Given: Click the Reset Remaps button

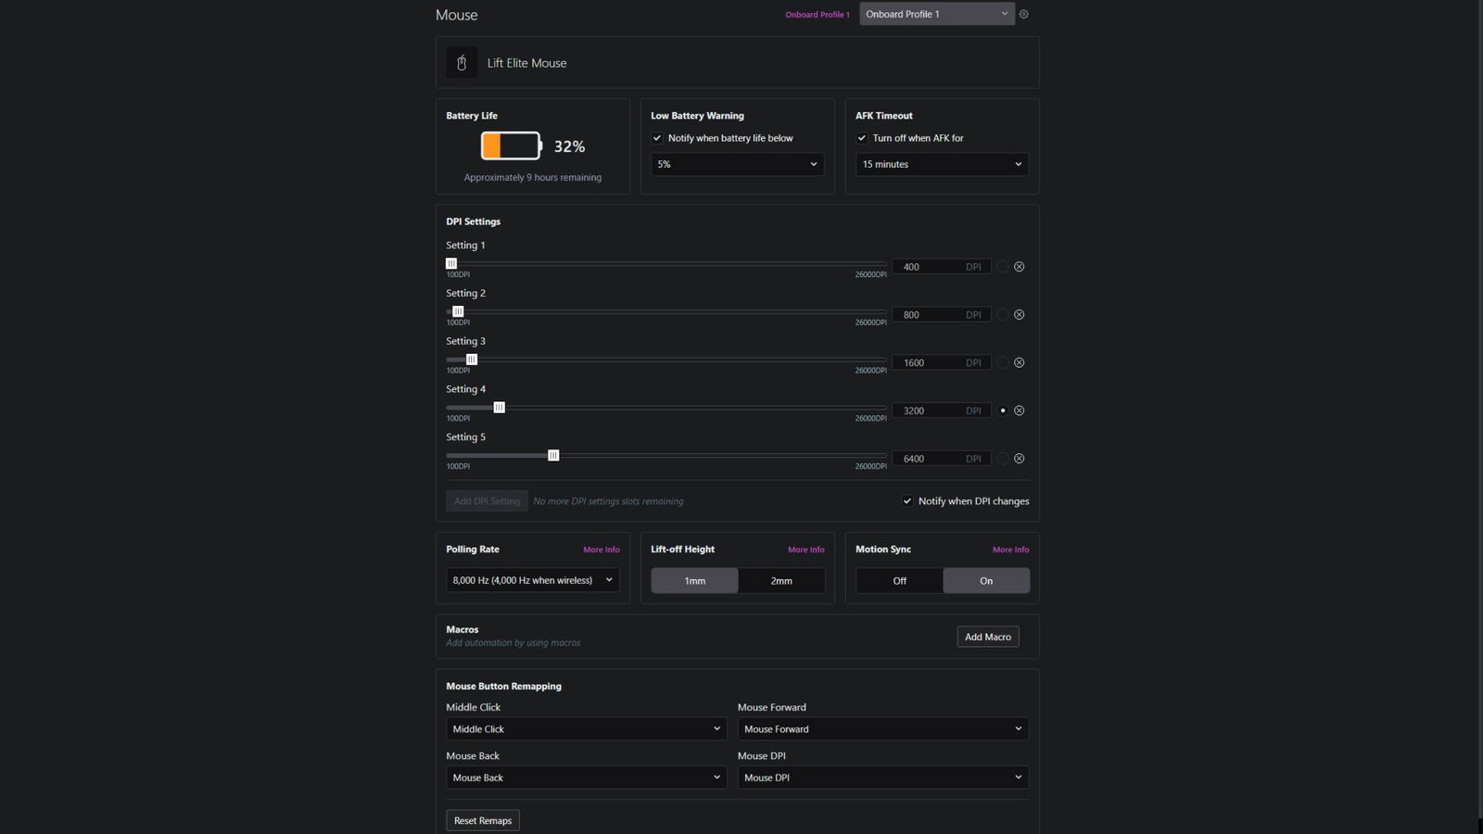Looking at the screenshot, I should [x=482, y=820].
